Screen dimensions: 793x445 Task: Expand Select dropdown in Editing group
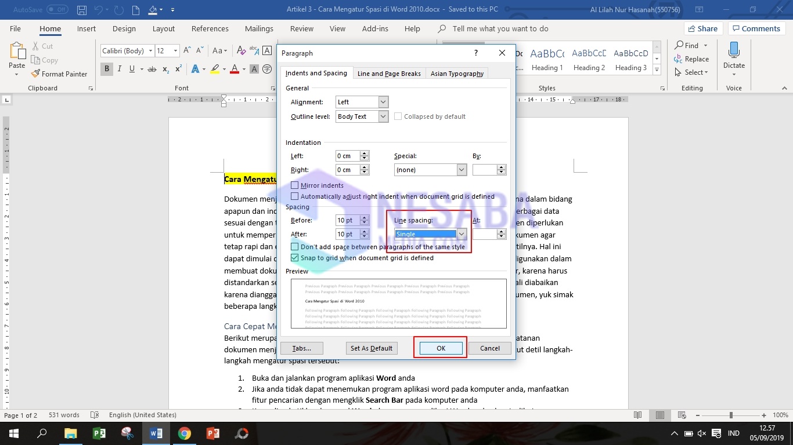(x=691, y=72)
